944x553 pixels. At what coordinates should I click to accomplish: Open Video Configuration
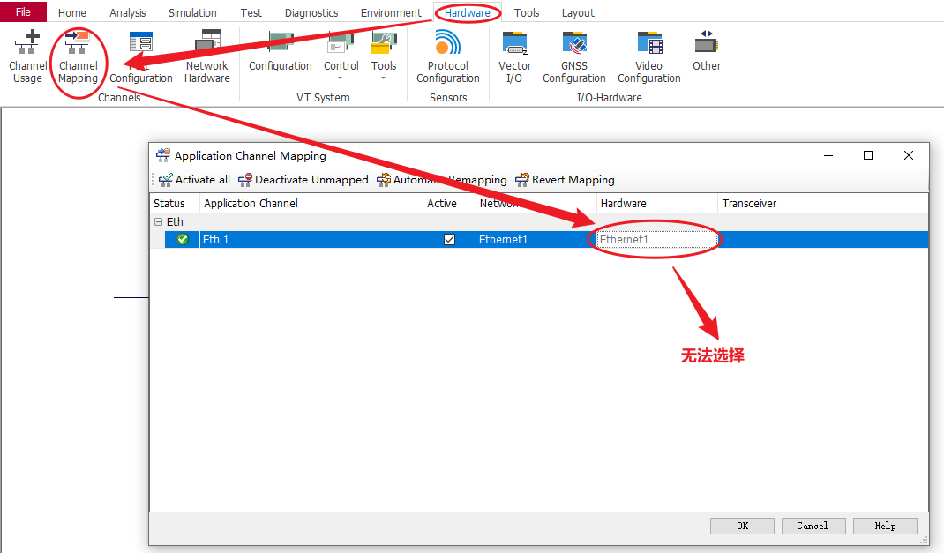pos(648,56)
